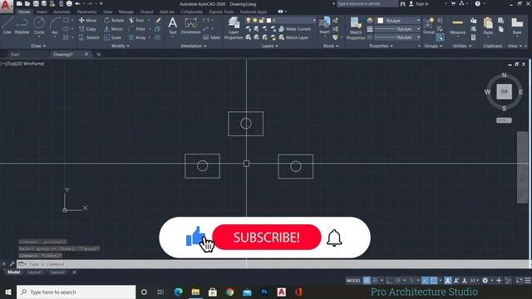Toggle the drawing grid display

(367, 281)
